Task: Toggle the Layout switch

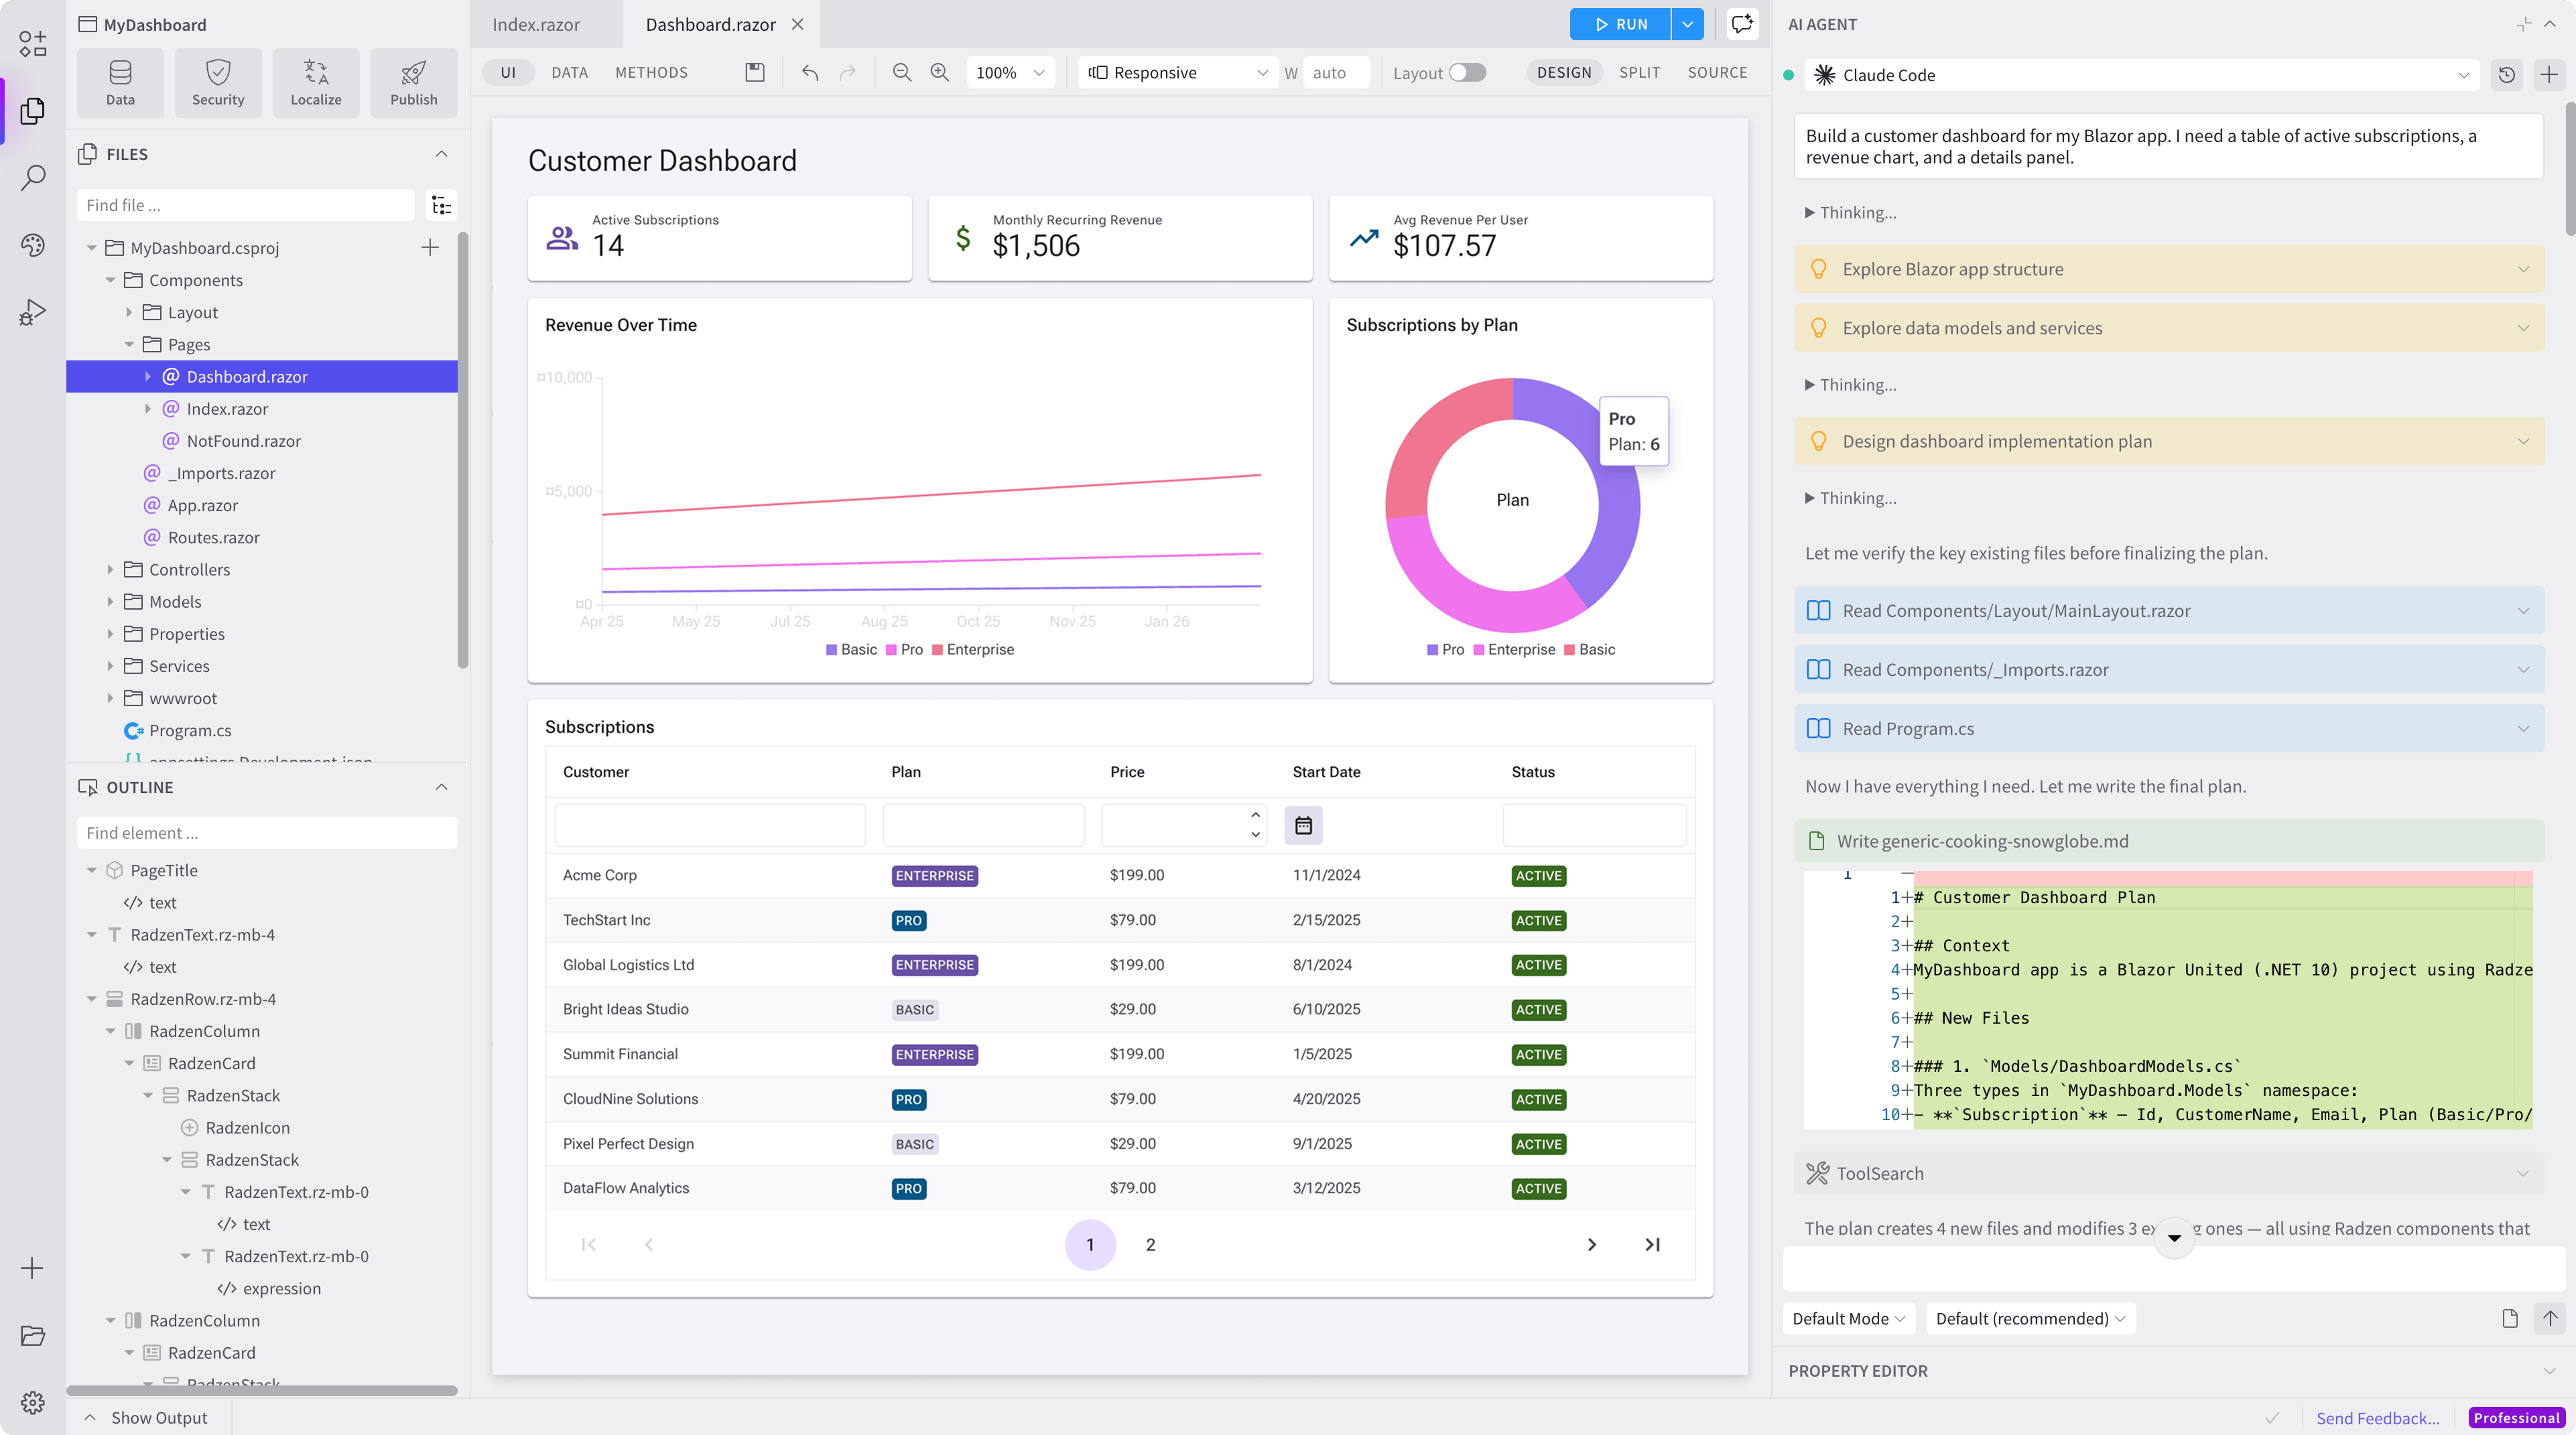Action: click(1467, 72)
